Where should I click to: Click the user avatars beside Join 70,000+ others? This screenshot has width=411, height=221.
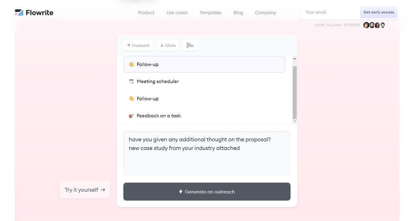(x=374, y=25)
